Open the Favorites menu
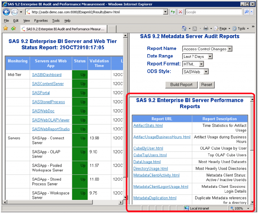The image size is (258, 215). pyautogui.click(x=41, y=21)
